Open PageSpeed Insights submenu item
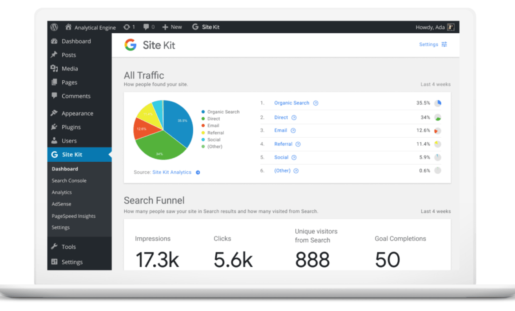 (x=74, y=216)
